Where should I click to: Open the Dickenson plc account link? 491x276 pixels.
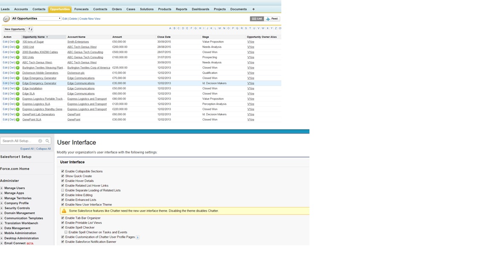pos(76,73)
